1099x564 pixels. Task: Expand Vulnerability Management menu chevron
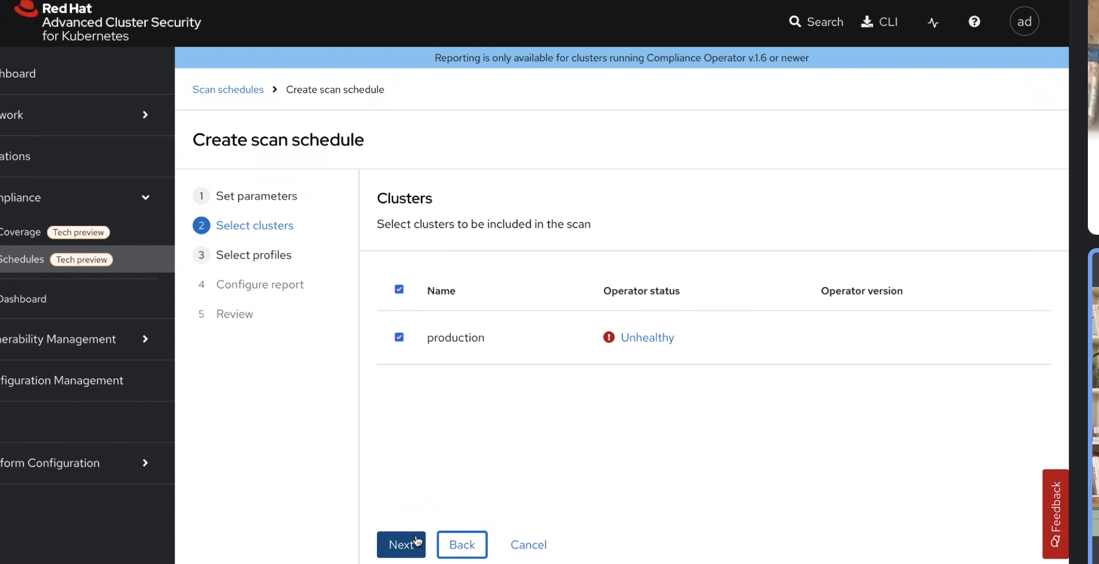(x=145, y=339)
